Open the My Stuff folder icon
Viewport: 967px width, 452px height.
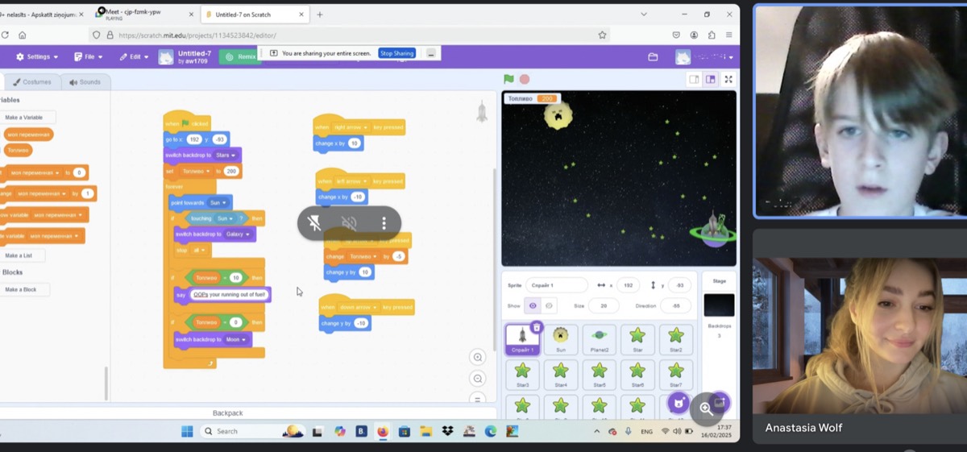pyautogui.click(x=653, y=56)
